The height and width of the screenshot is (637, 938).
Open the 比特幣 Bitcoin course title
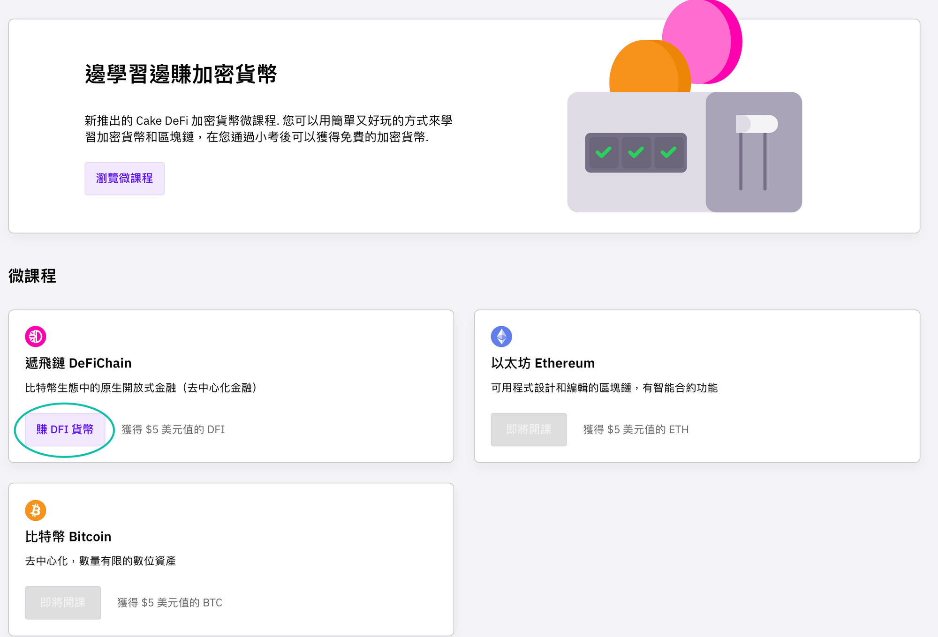point(68,537)
